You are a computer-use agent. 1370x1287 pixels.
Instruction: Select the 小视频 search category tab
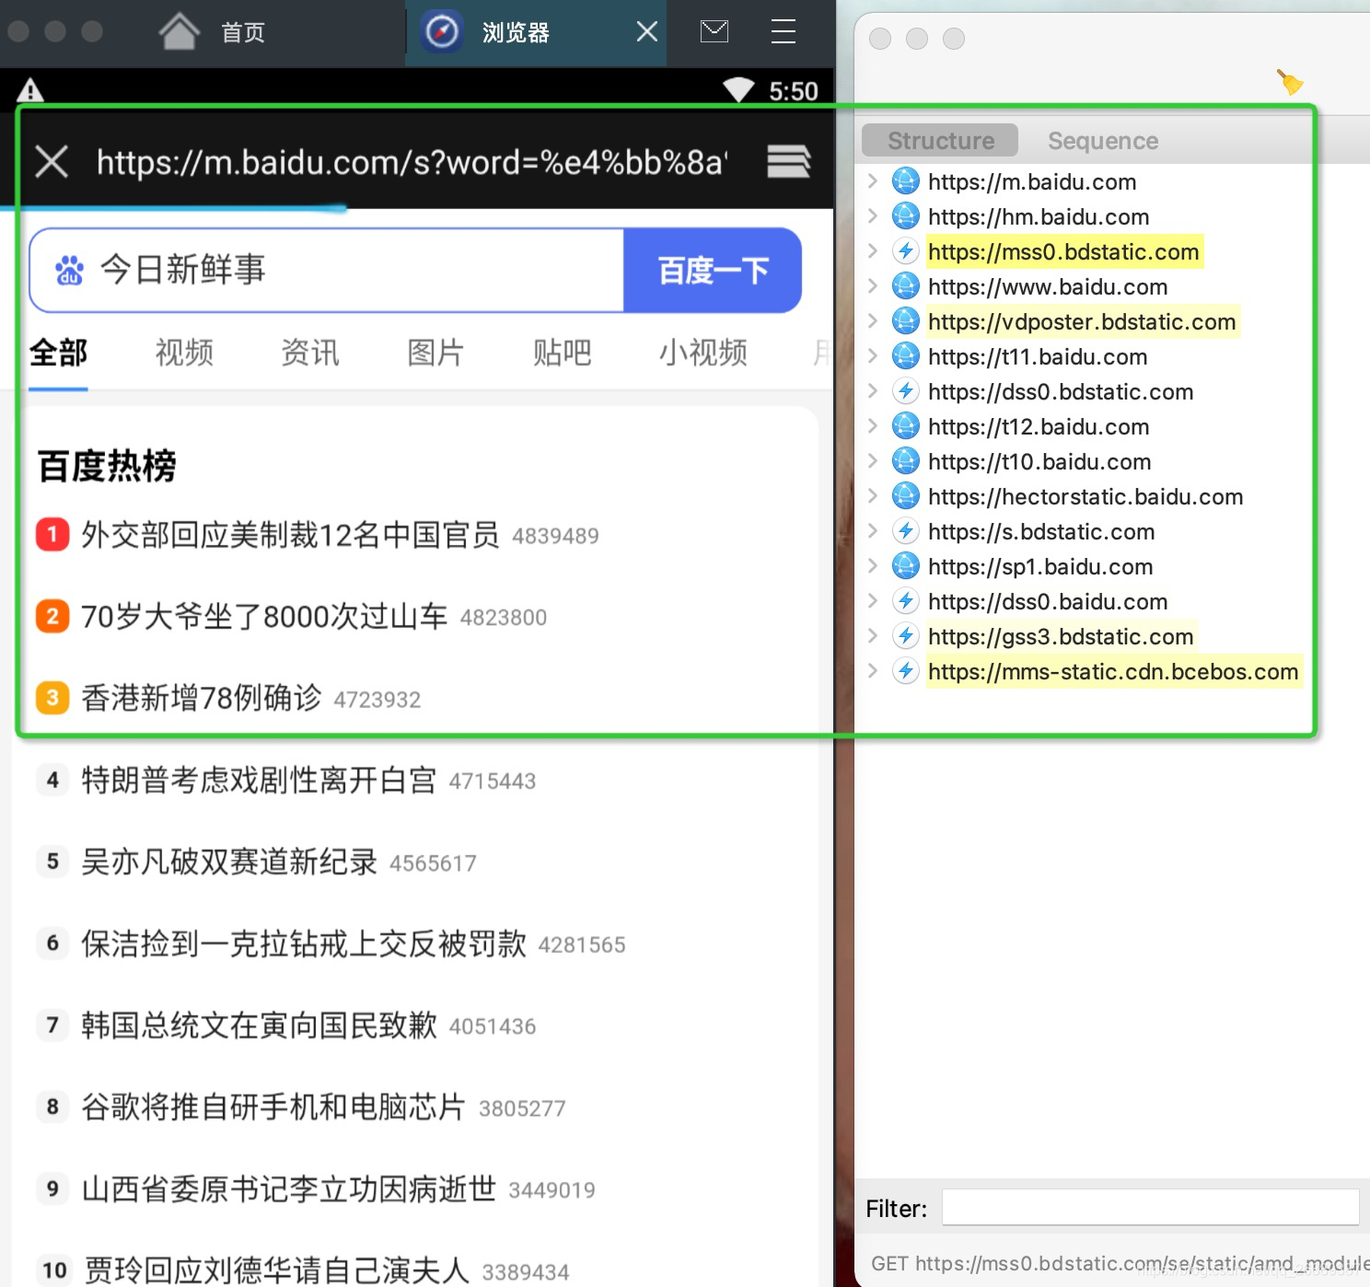pos(702,353)
